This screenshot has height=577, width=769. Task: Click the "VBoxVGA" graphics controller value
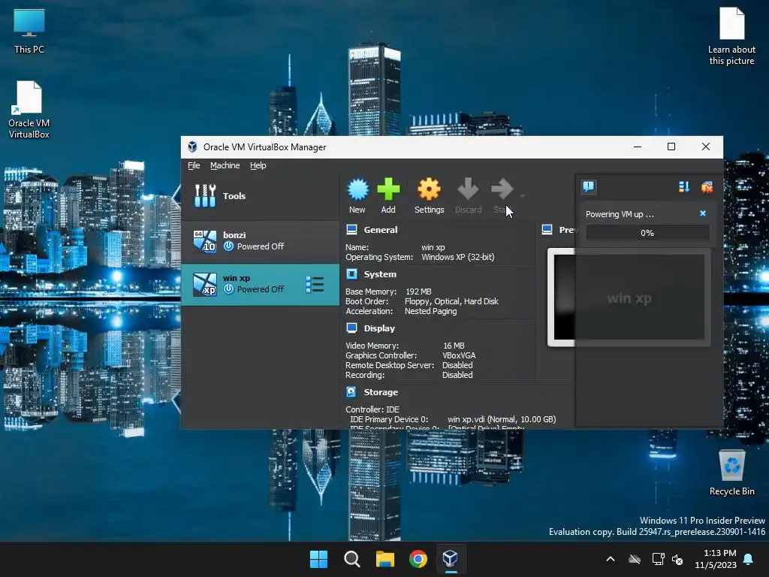tap(459, 355)
